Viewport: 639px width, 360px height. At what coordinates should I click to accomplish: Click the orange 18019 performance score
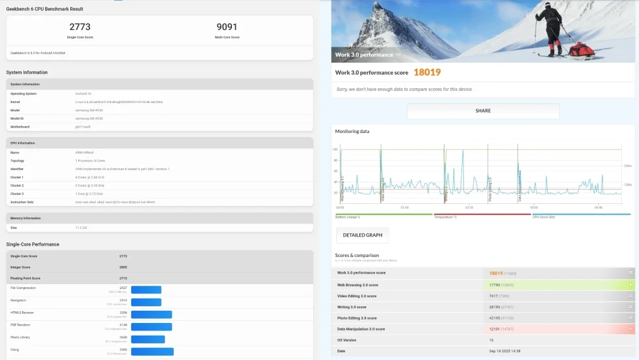tap(427, 72)
